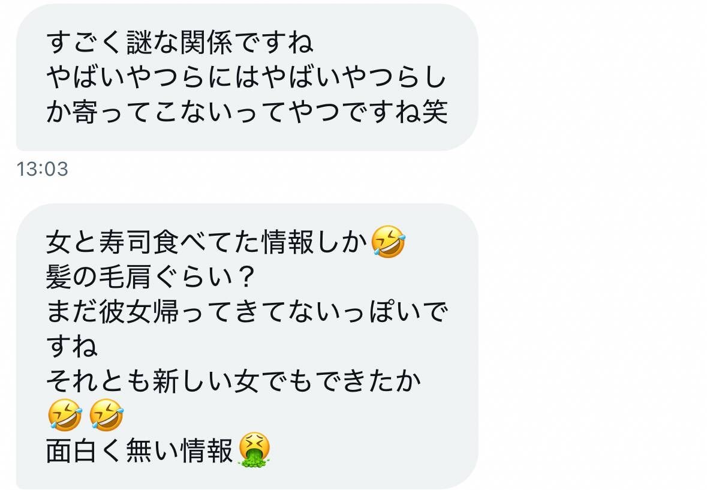
Task: Click the line それとも新しい女でもできたか
Action: coord(233,381)
